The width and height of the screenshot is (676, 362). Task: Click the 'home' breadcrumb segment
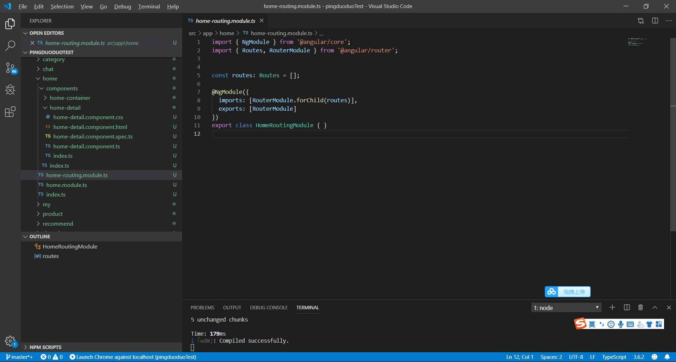coord(227,33)
